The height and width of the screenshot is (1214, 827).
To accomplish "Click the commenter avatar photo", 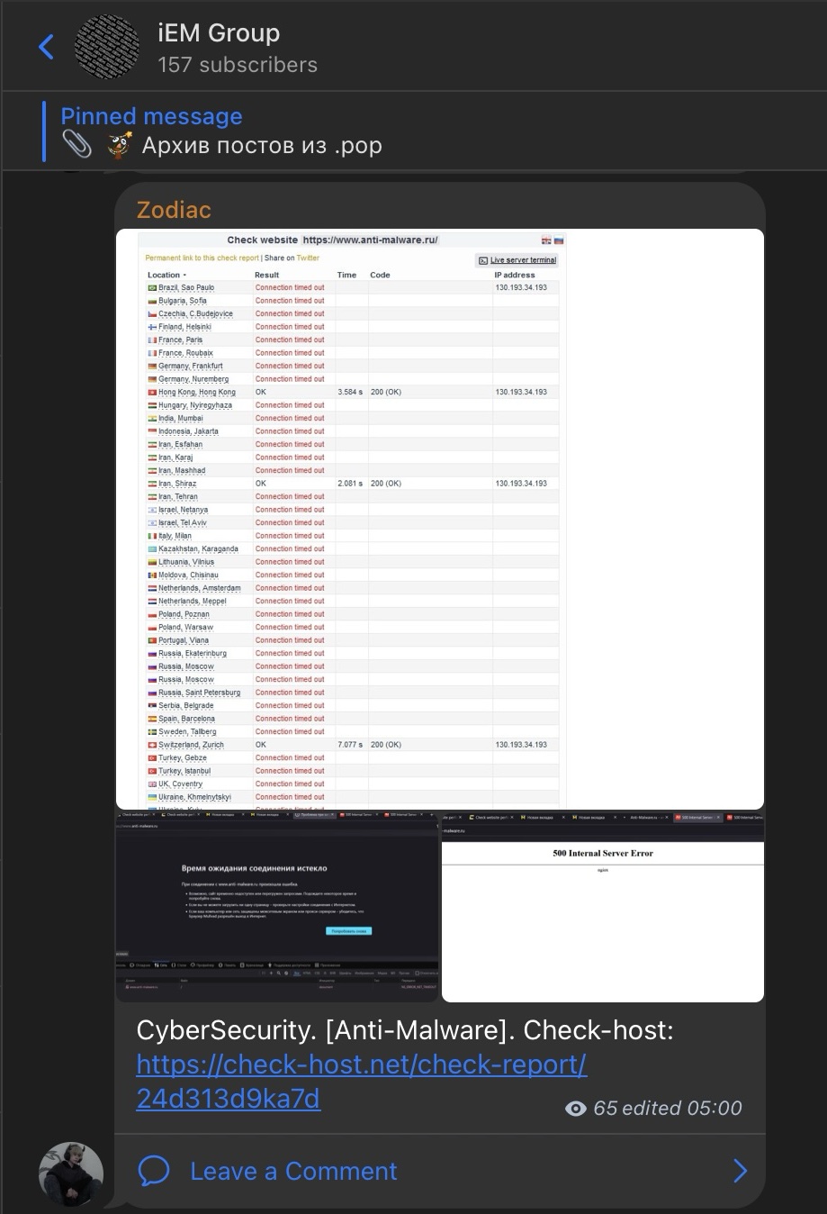I will [71, 1174].
